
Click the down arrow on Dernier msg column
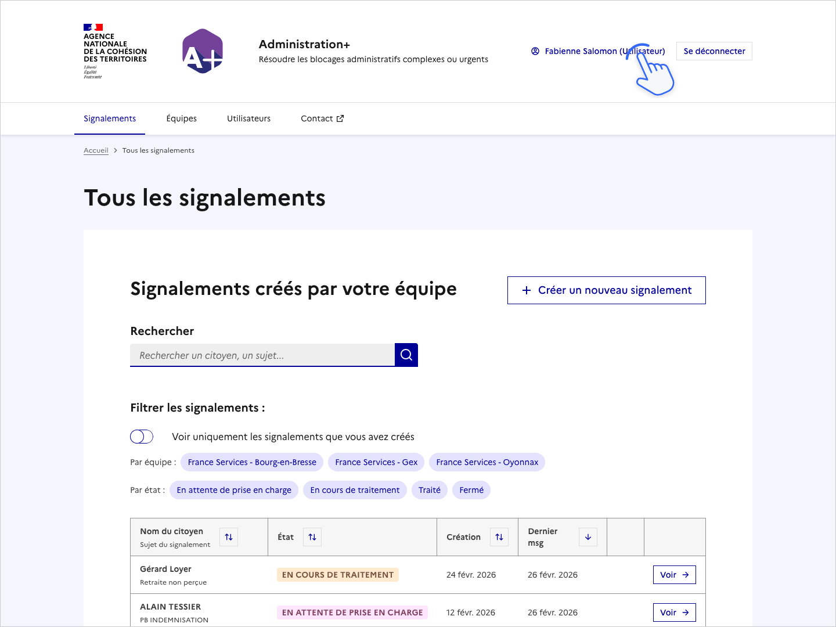588,537
